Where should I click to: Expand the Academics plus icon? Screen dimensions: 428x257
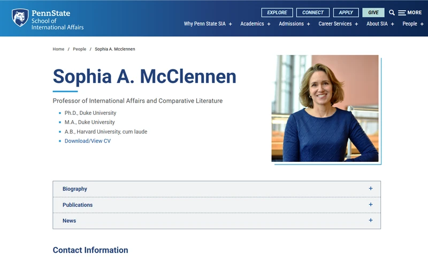tap(269, 24)
